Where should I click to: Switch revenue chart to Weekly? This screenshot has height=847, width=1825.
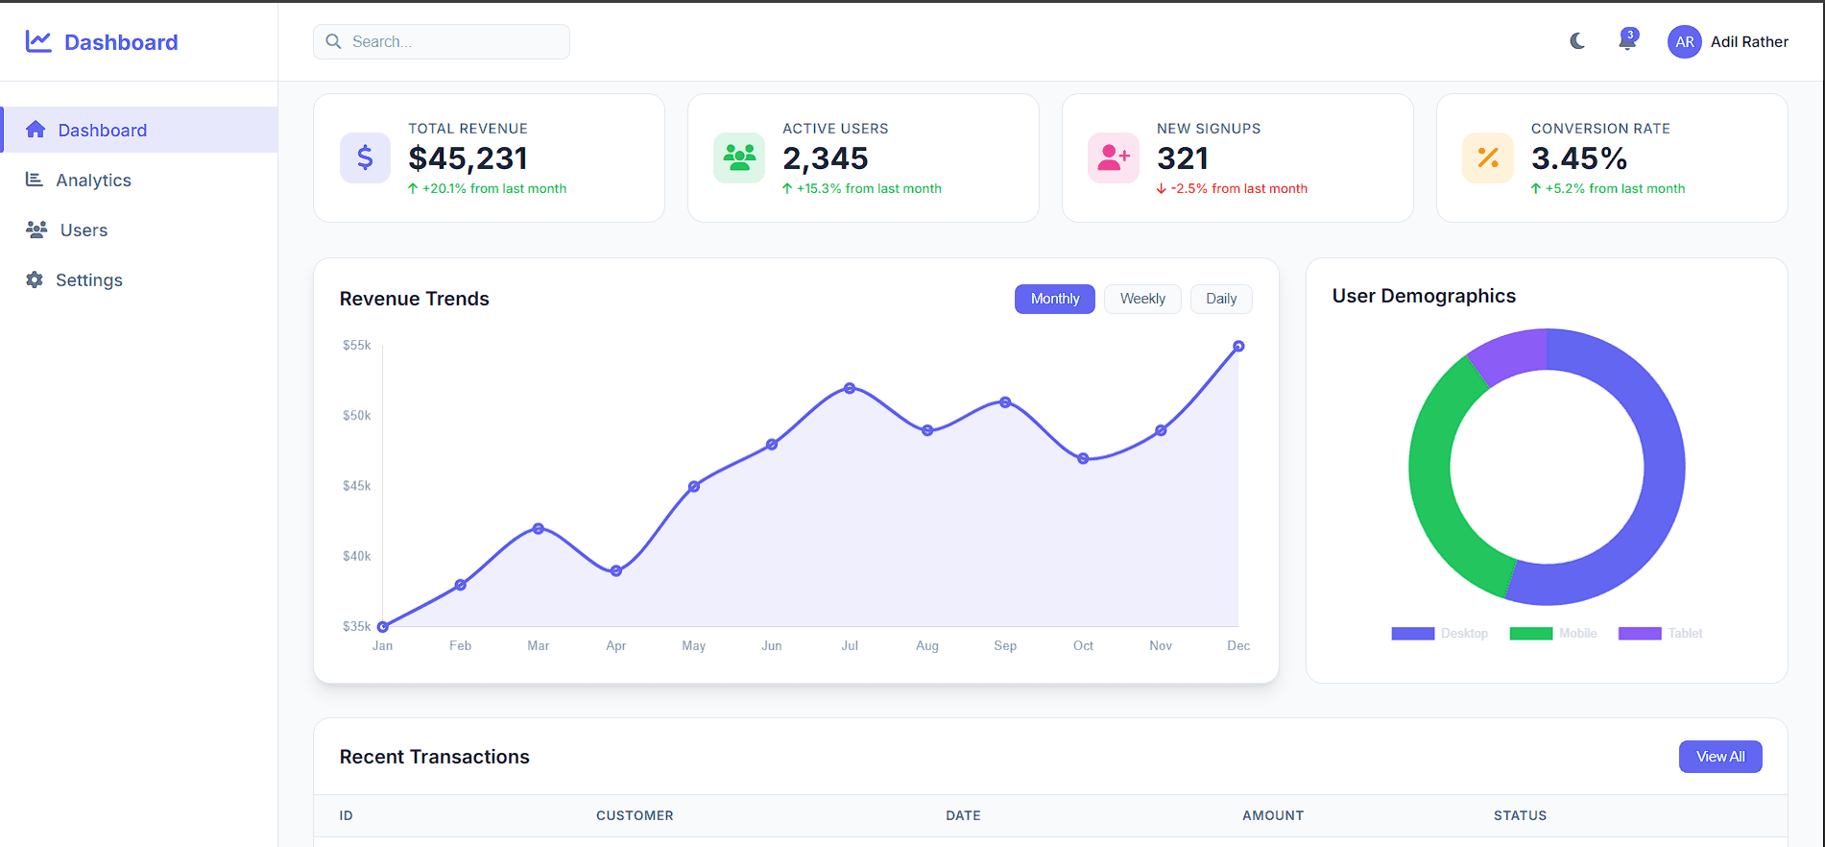(x=1142, y=299)
